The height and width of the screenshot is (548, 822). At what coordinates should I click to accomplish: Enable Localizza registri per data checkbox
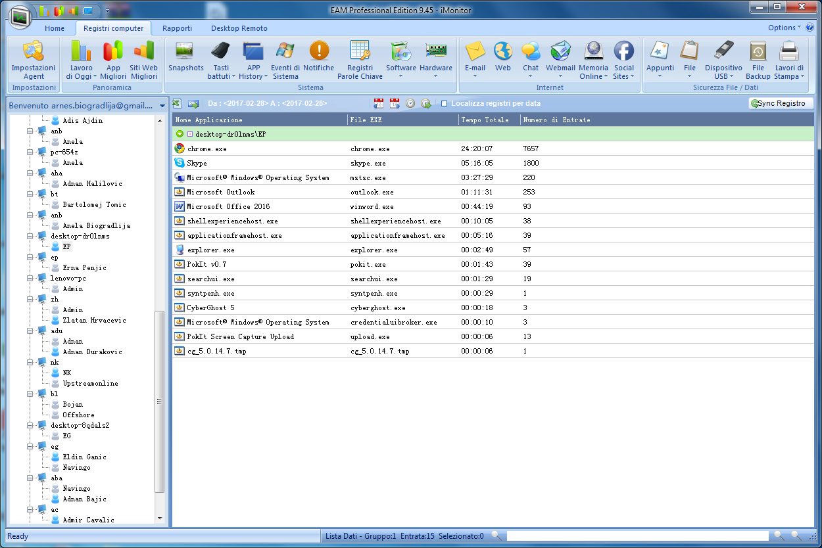pyautogui.click(x=445, y=104)
